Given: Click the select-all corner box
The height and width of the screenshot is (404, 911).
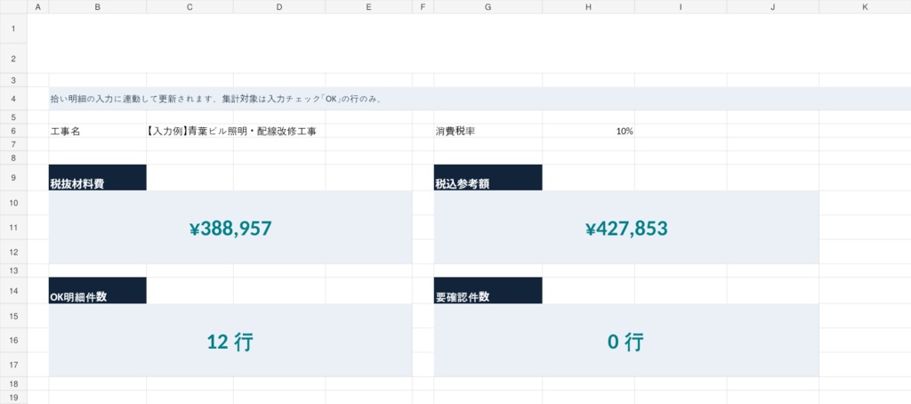Looking at the screenshot, I should [14, 7].
